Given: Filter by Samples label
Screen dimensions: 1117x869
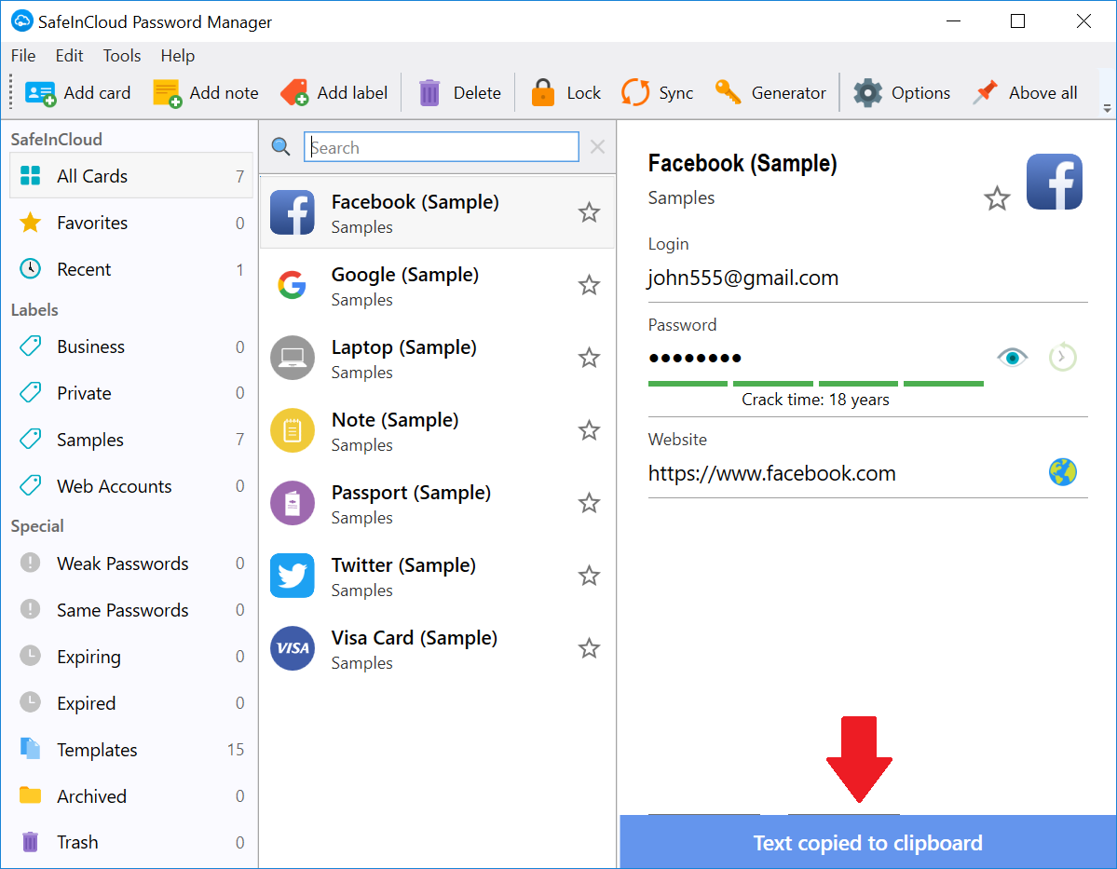Looking at the screenshot, I should (131, 440).
